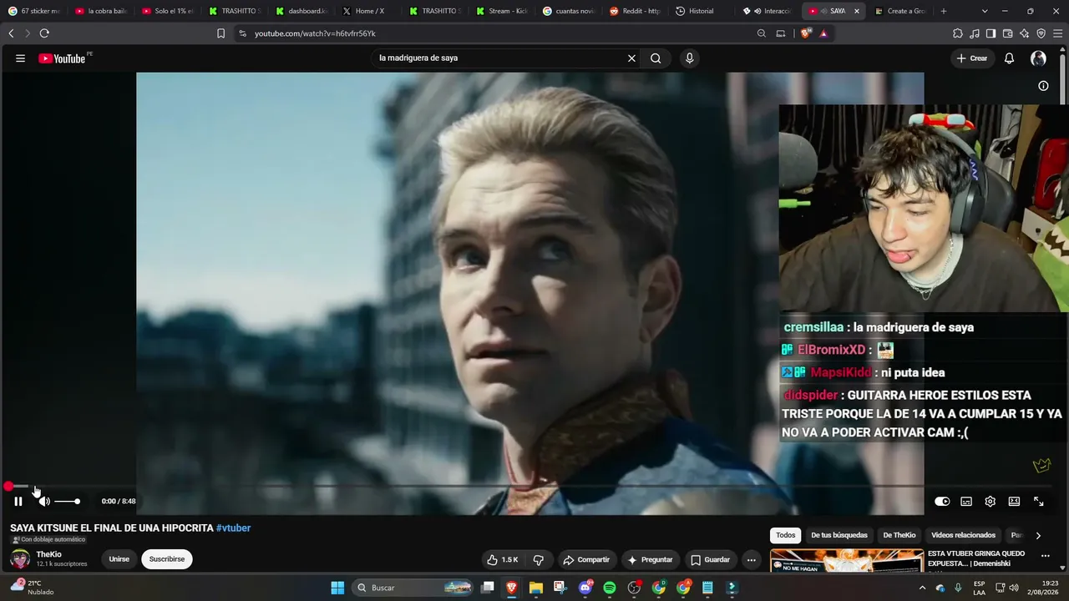This screenshot has width=1069, height=601.
Task: Open more actions menu below the video
Action: pyautogui.click(x=752, y=559)
